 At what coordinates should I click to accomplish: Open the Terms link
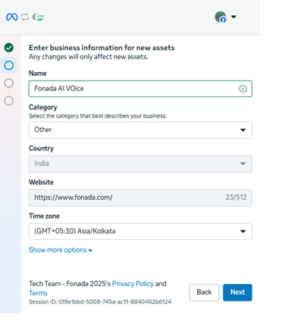pyautogui.click(x=38, y=293)
